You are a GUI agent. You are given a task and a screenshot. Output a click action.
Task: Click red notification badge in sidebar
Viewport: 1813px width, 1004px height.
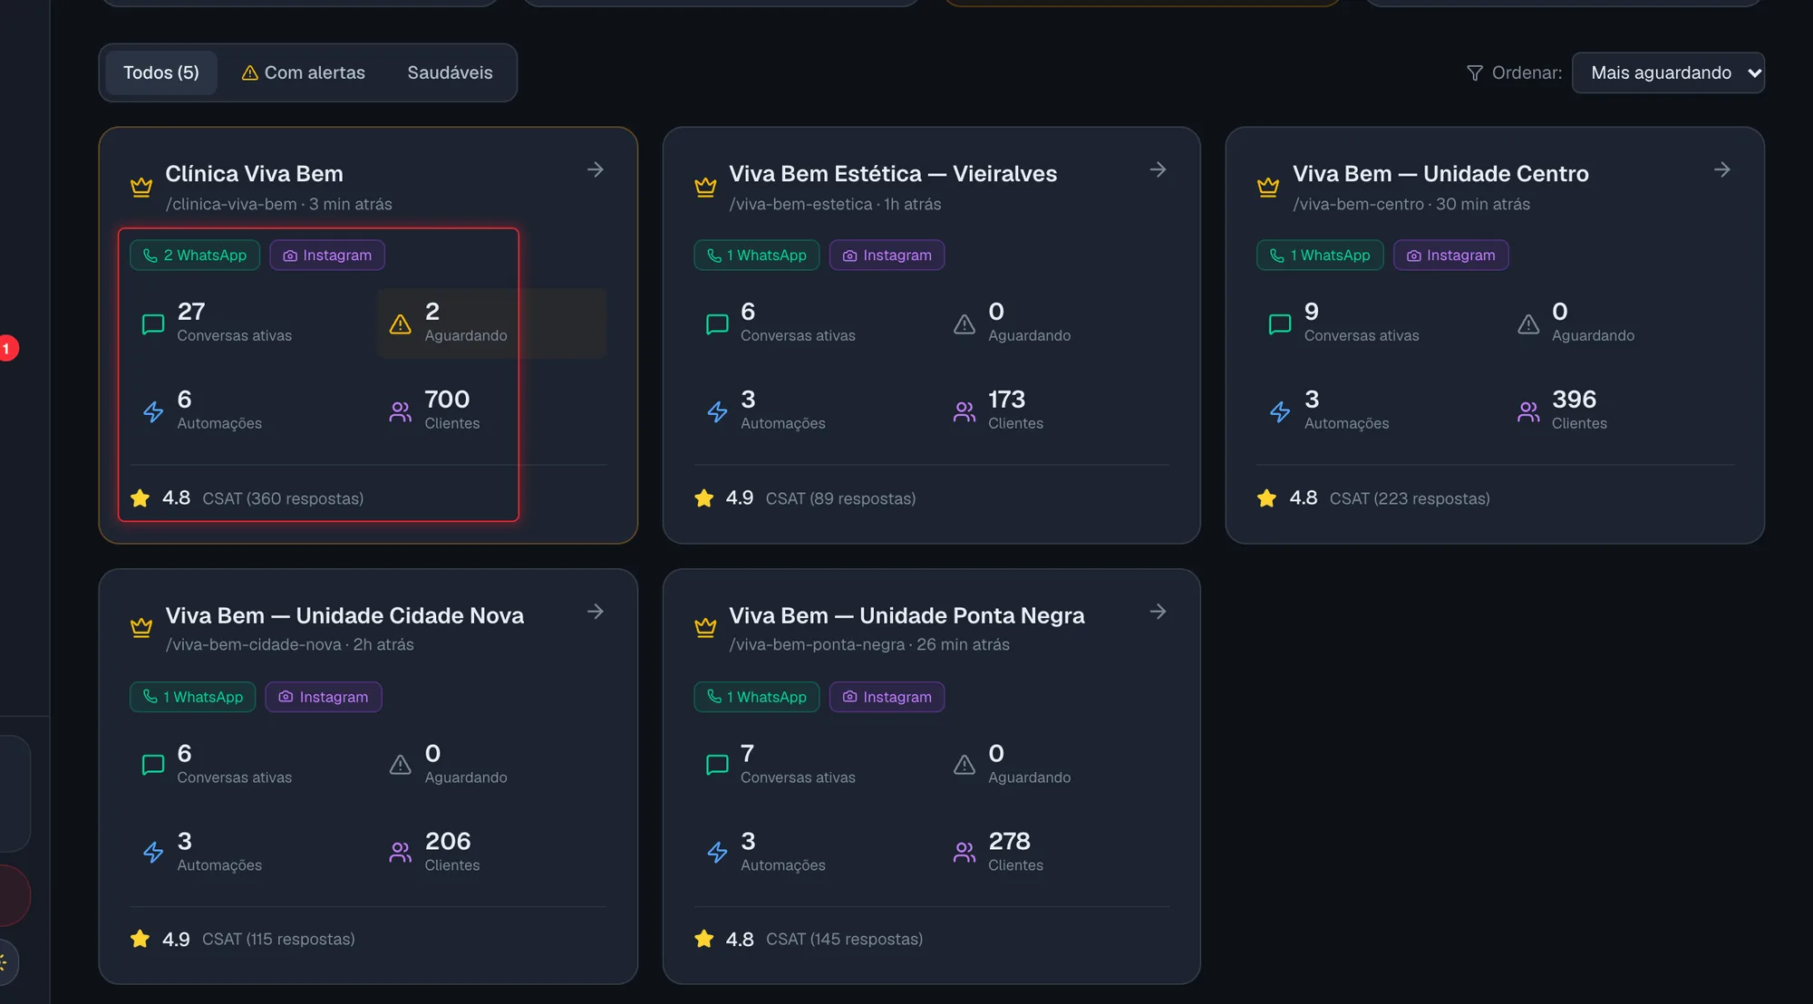(x=7, y=348)
